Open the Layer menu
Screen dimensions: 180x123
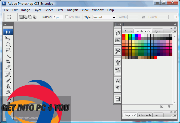37,10
